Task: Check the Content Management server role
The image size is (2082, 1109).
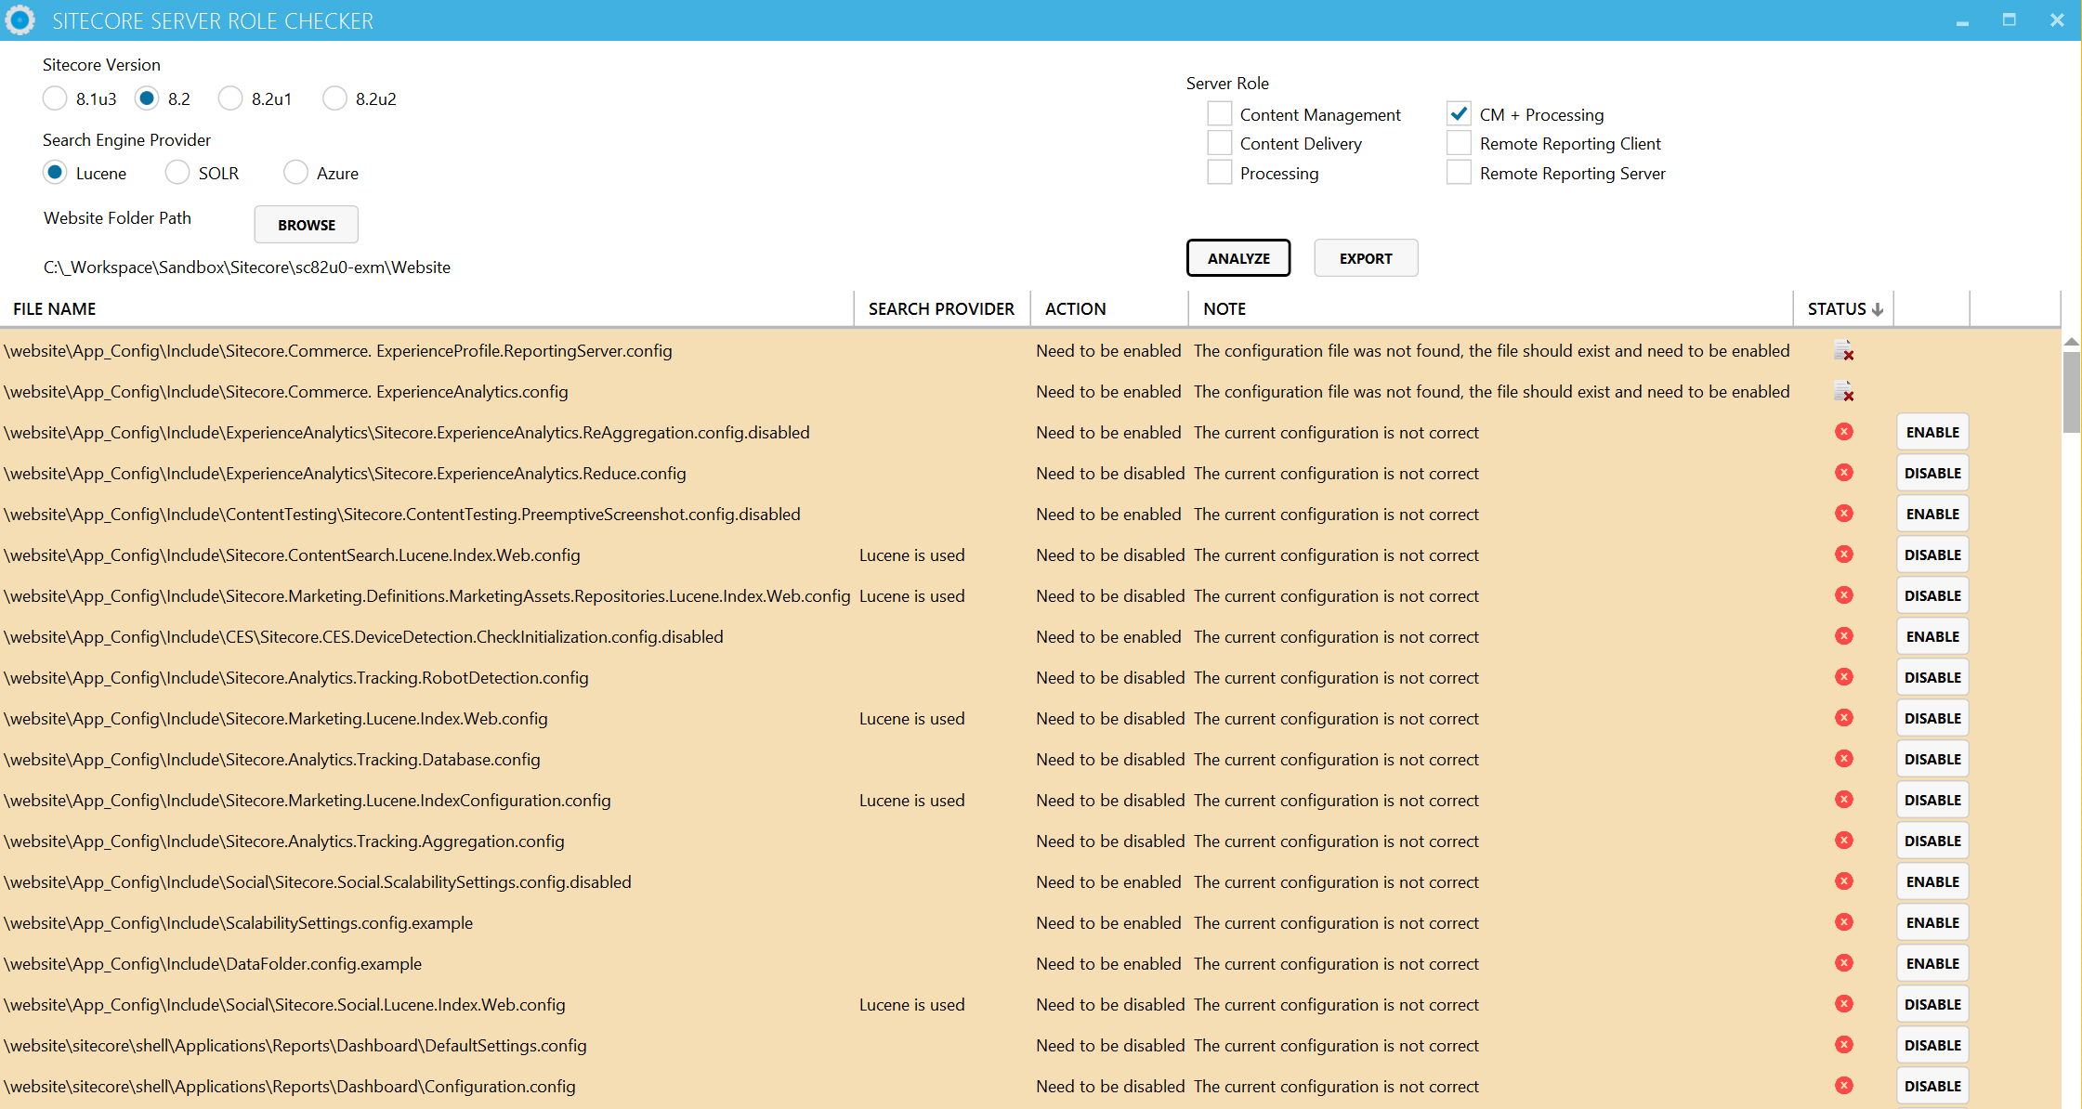Action: click(1219, 114)
